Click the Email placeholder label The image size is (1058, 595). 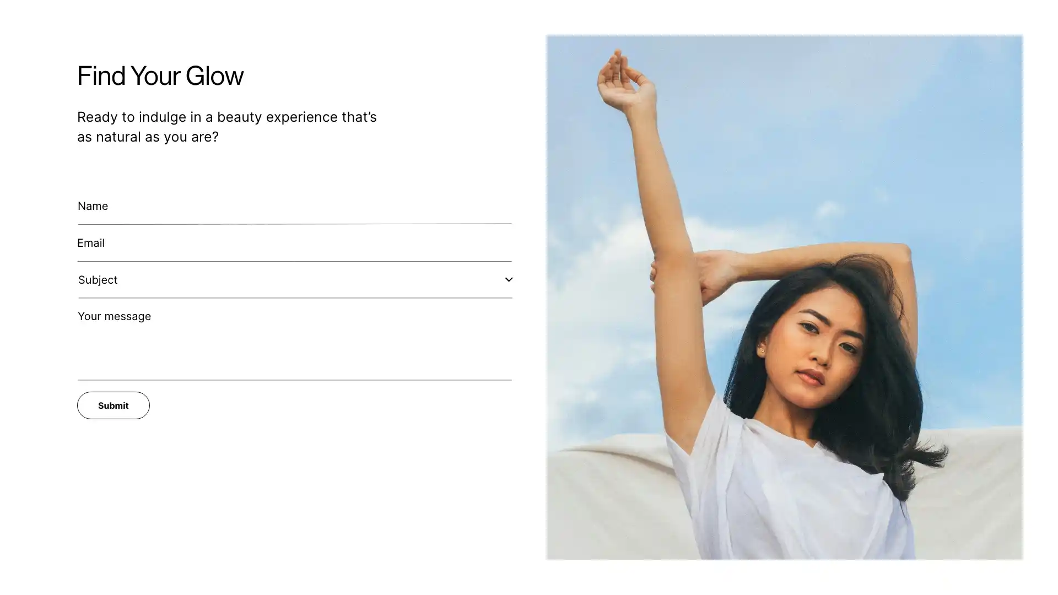click(91, 243)
